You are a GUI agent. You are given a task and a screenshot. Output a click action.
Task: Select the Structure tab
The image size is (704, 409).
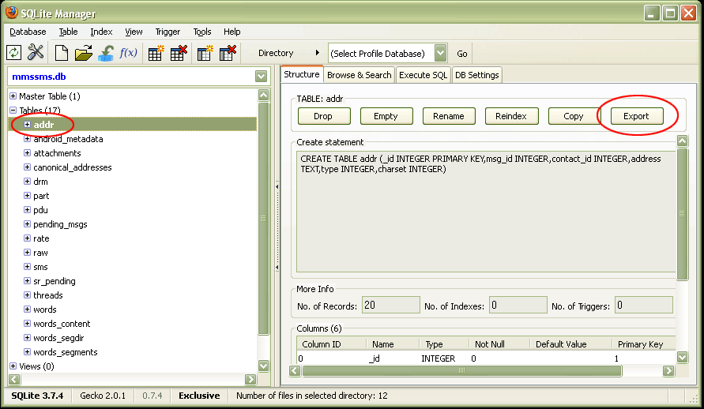pos(302,74)
